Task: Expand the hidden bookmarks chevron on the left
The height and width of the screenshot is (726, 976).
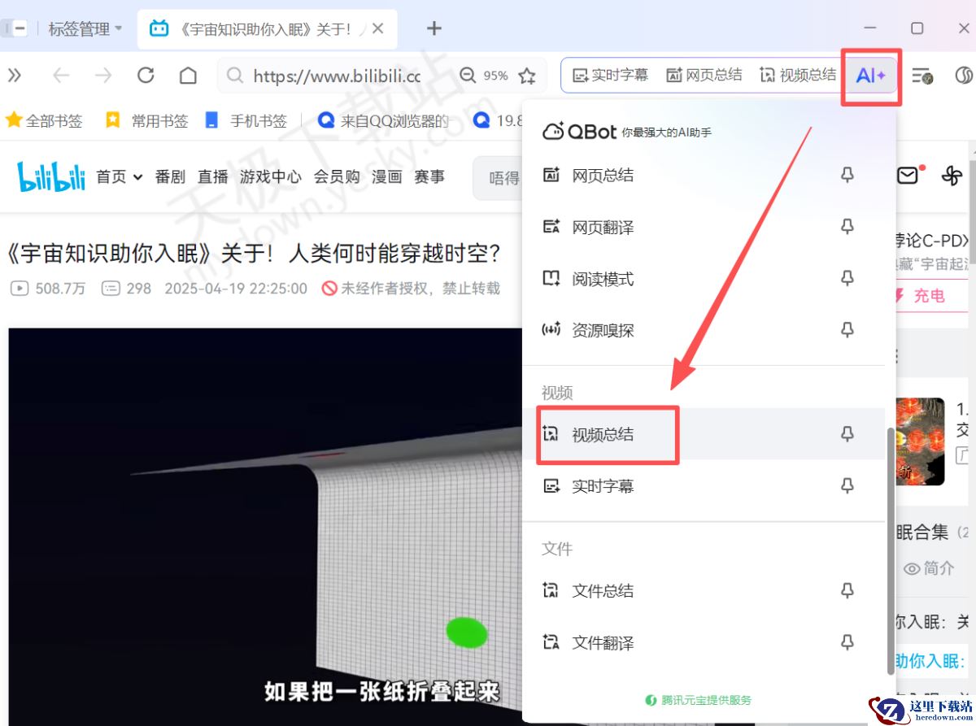Action: (15, 75)
